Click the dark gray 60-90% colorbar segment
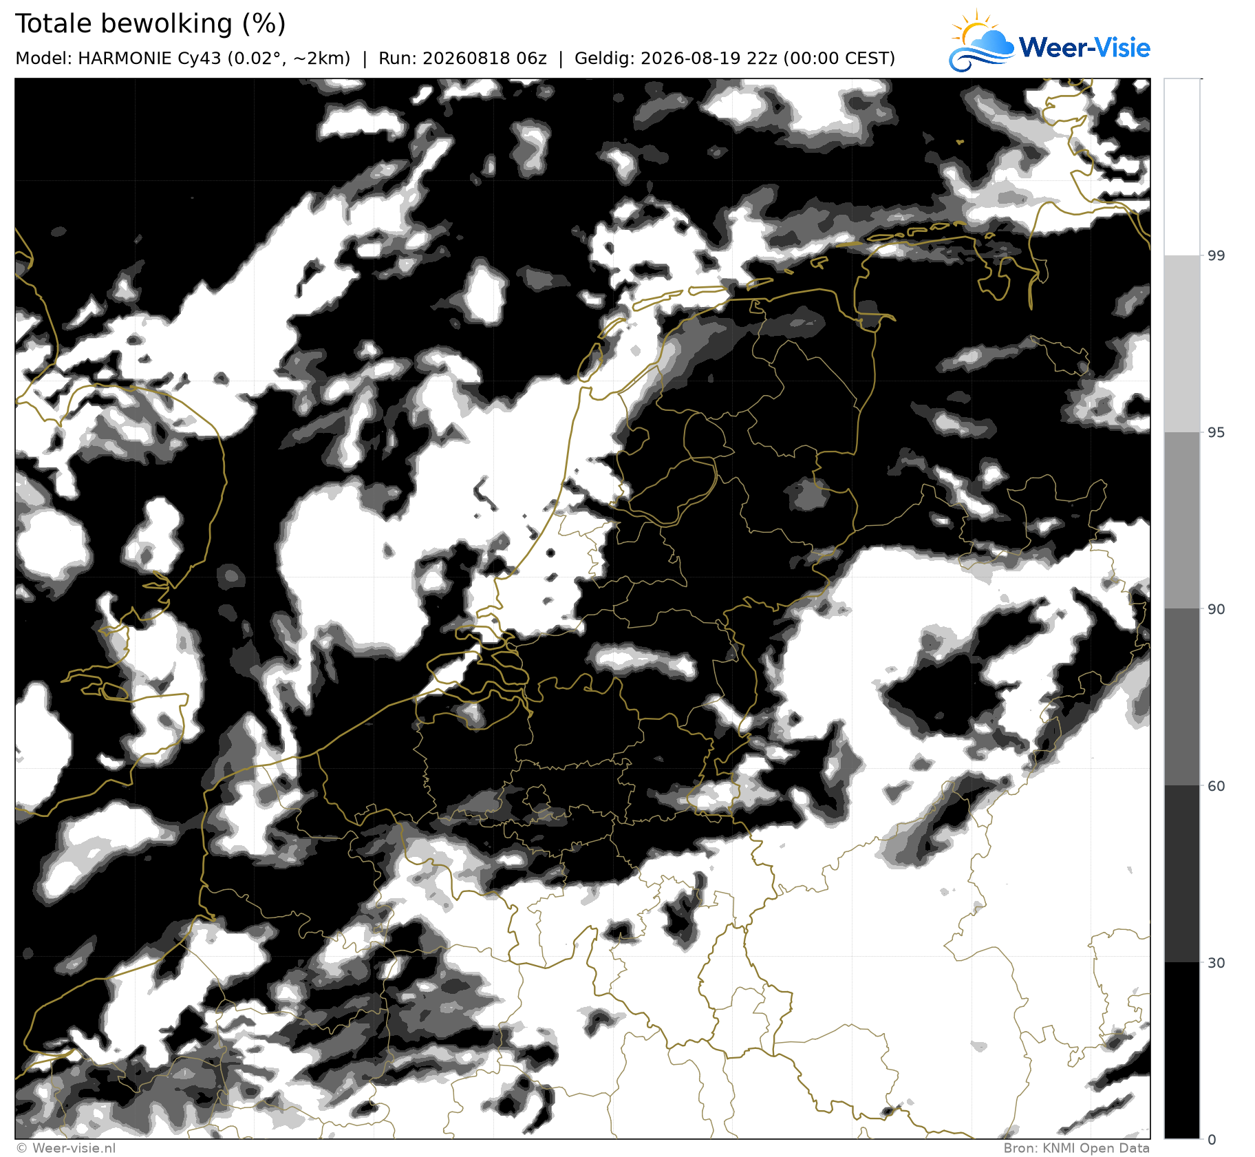The image size is (1255, 1157). point(1181,697)
